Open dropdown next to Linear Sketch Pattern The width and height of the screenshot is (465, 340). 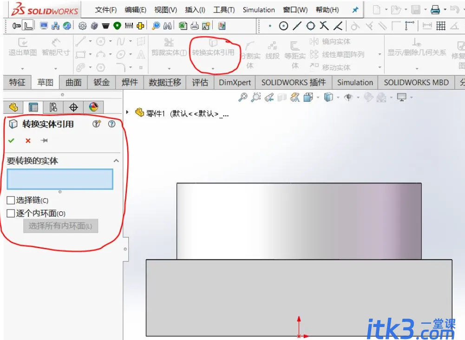coord(380,54)
